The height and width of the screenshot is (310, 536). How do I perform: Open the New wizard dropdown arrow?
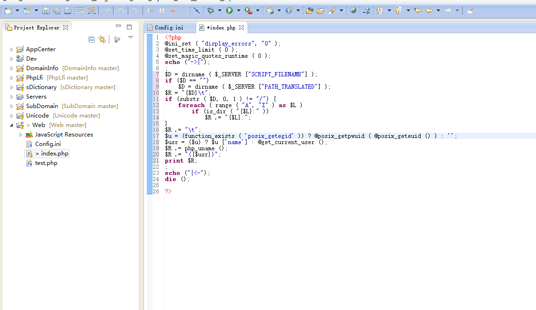coord(17,10)
